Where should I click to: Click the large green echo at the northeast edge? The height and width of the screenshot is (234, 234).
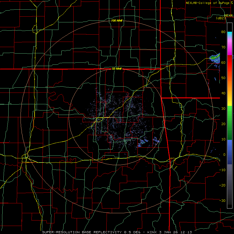pyautogui.click(x=215, y=59)
